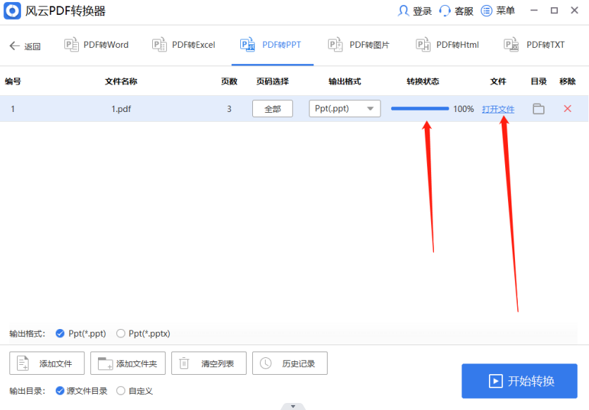This screenshot has width=589, height=410.
Task: Click the 添加文件 document icon
Action: tap(23, 364)
